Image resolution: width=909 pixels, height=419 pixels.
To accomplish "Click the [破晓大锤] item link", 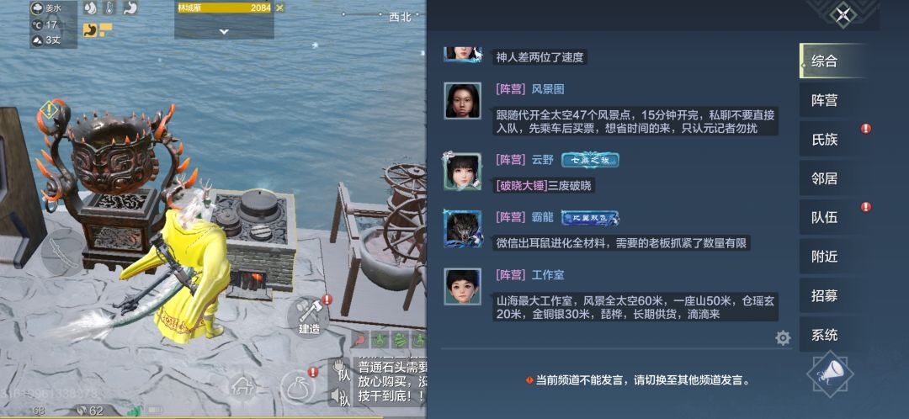I will 522,185.
